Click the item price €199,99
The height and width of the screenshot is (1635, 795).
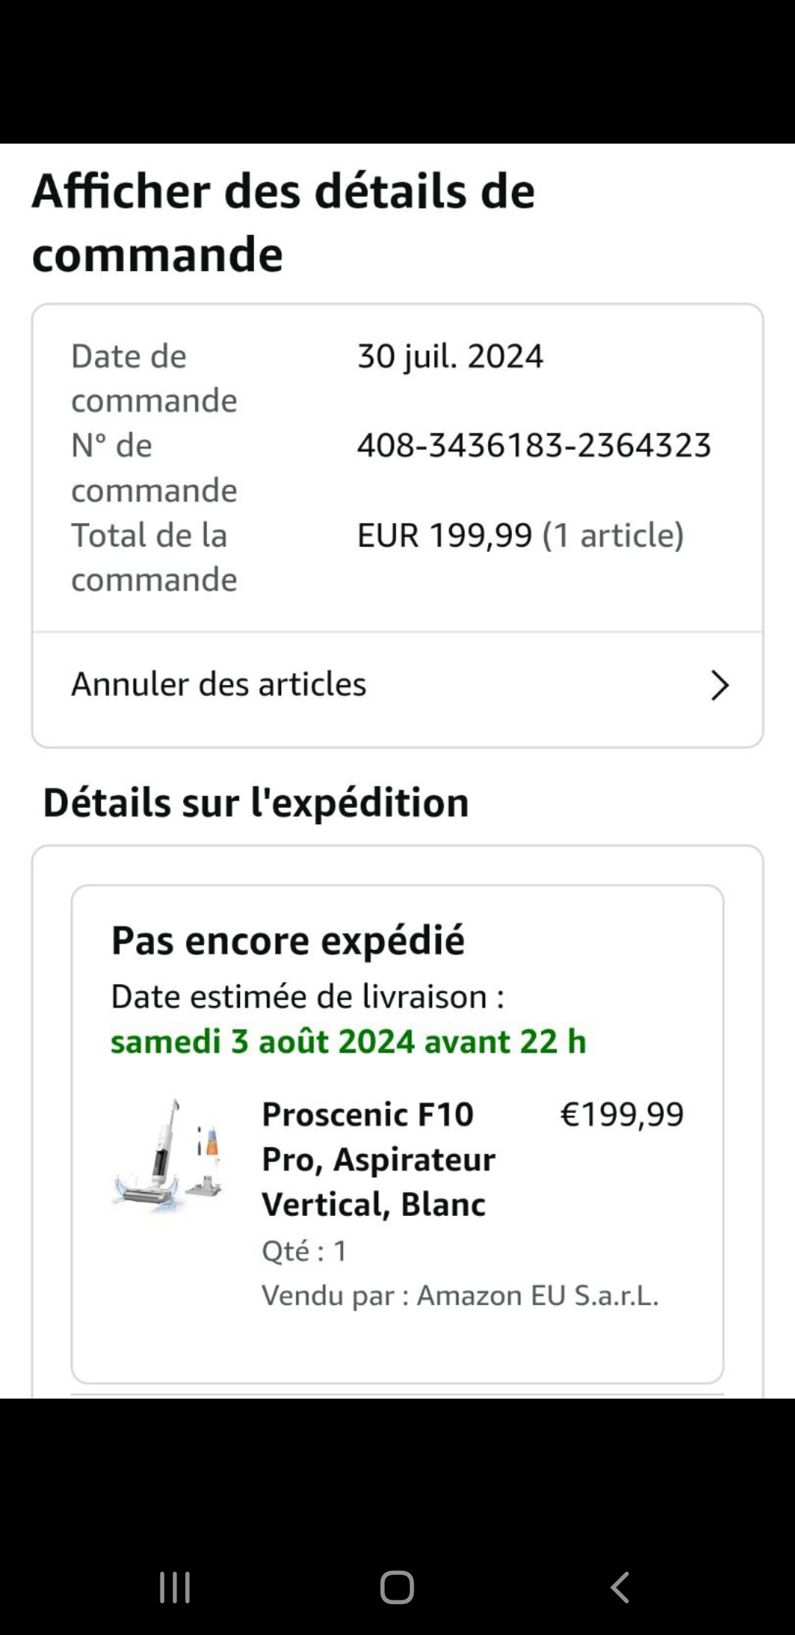click(622, 1114)
